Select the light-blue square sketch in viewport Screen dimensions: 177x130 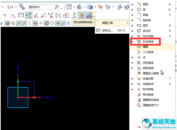pyautogui.click(x=18, y=97)
